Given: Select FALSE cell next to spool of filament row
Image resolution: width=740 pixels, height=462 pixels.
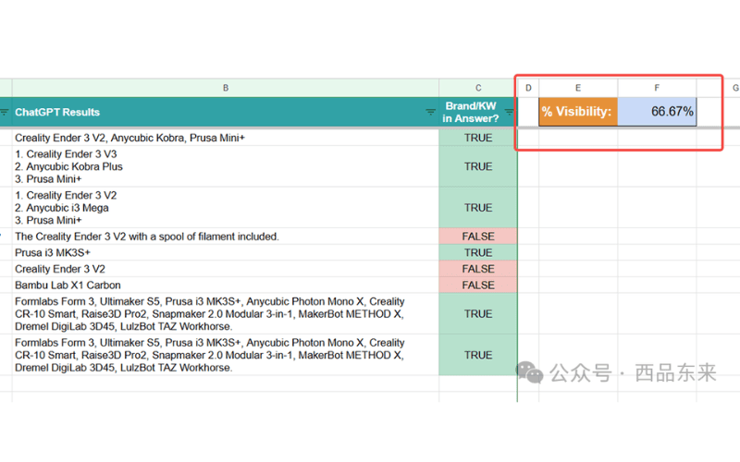Looking at the screenshot, I should pos(478,237).
